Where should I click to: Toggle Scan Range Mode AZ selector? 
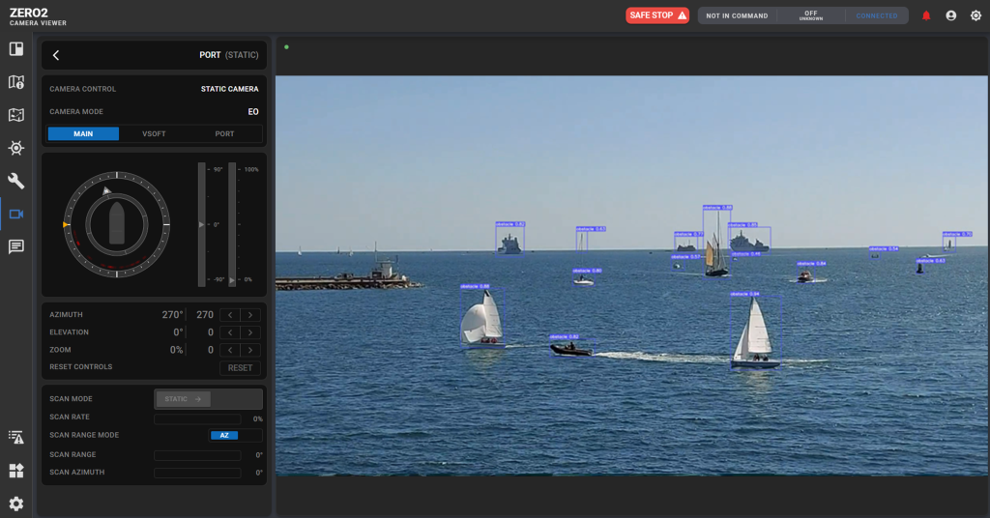pos(224,435)
